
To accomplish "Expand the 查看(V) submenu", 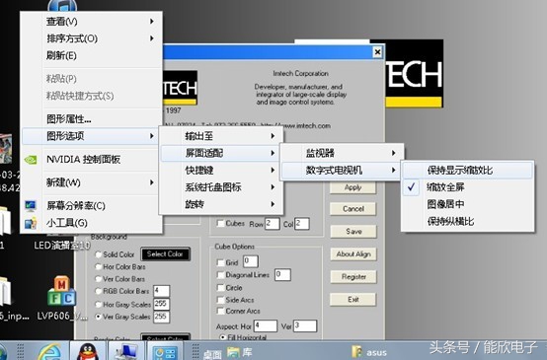I will click(x=92, y=22).
